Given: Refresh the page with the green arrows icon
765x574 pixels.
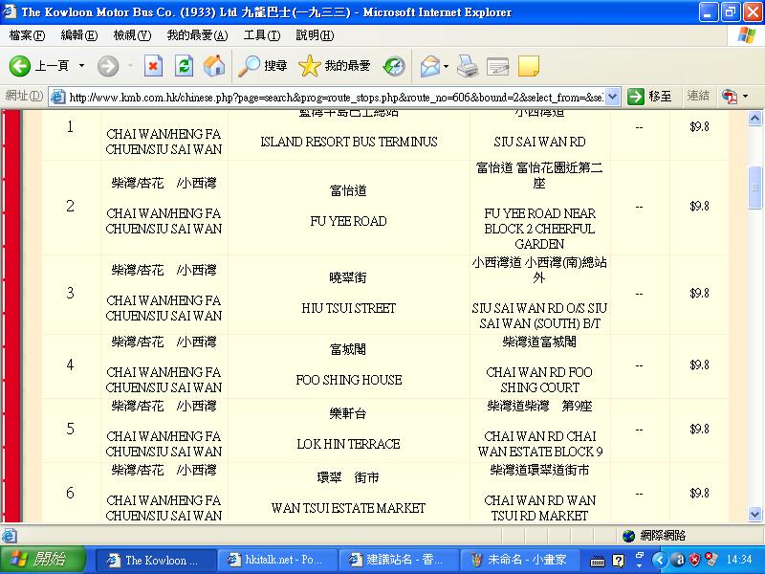Looking at the screenshot, I should [x=184, y=66].
